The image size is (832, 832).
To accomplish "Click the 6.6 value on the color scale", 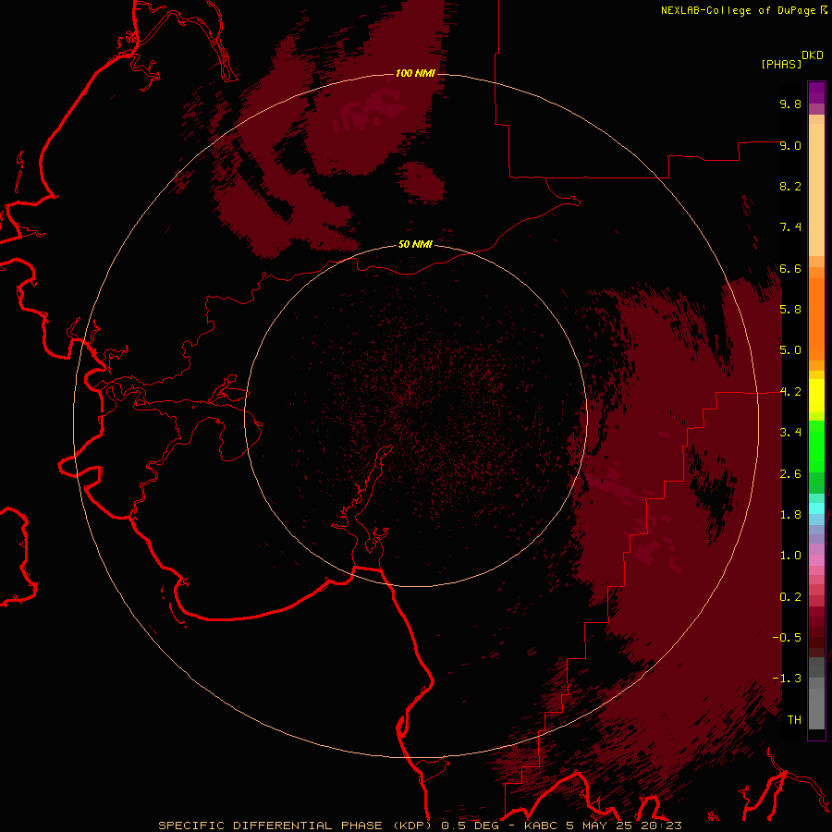I will coord(790,268).
